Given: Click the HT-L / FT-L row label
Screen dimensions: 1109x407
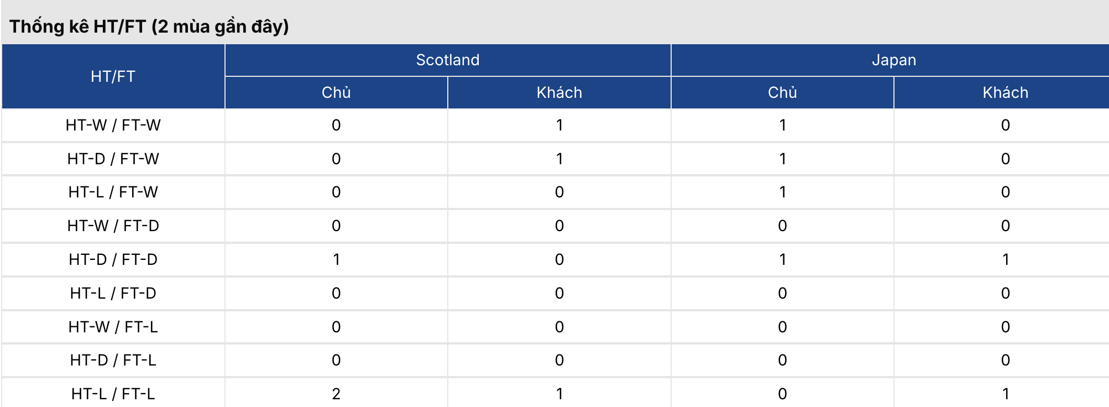Looking at the screenshot, I should [x=113, y=394].
